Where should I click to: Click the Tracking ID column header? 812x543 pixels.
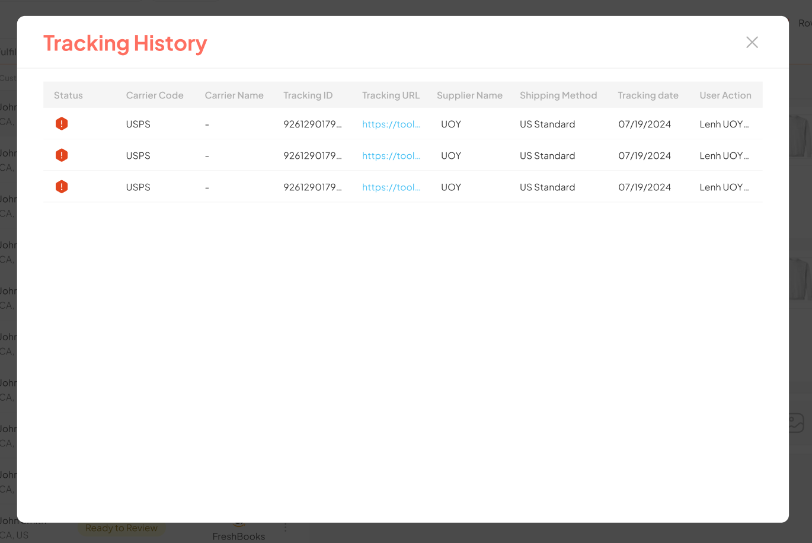pos(308,95)
